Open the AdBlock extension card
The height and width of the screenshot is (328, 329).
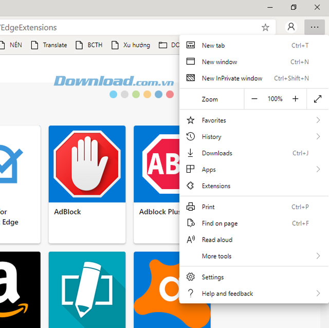click(87, 185)
